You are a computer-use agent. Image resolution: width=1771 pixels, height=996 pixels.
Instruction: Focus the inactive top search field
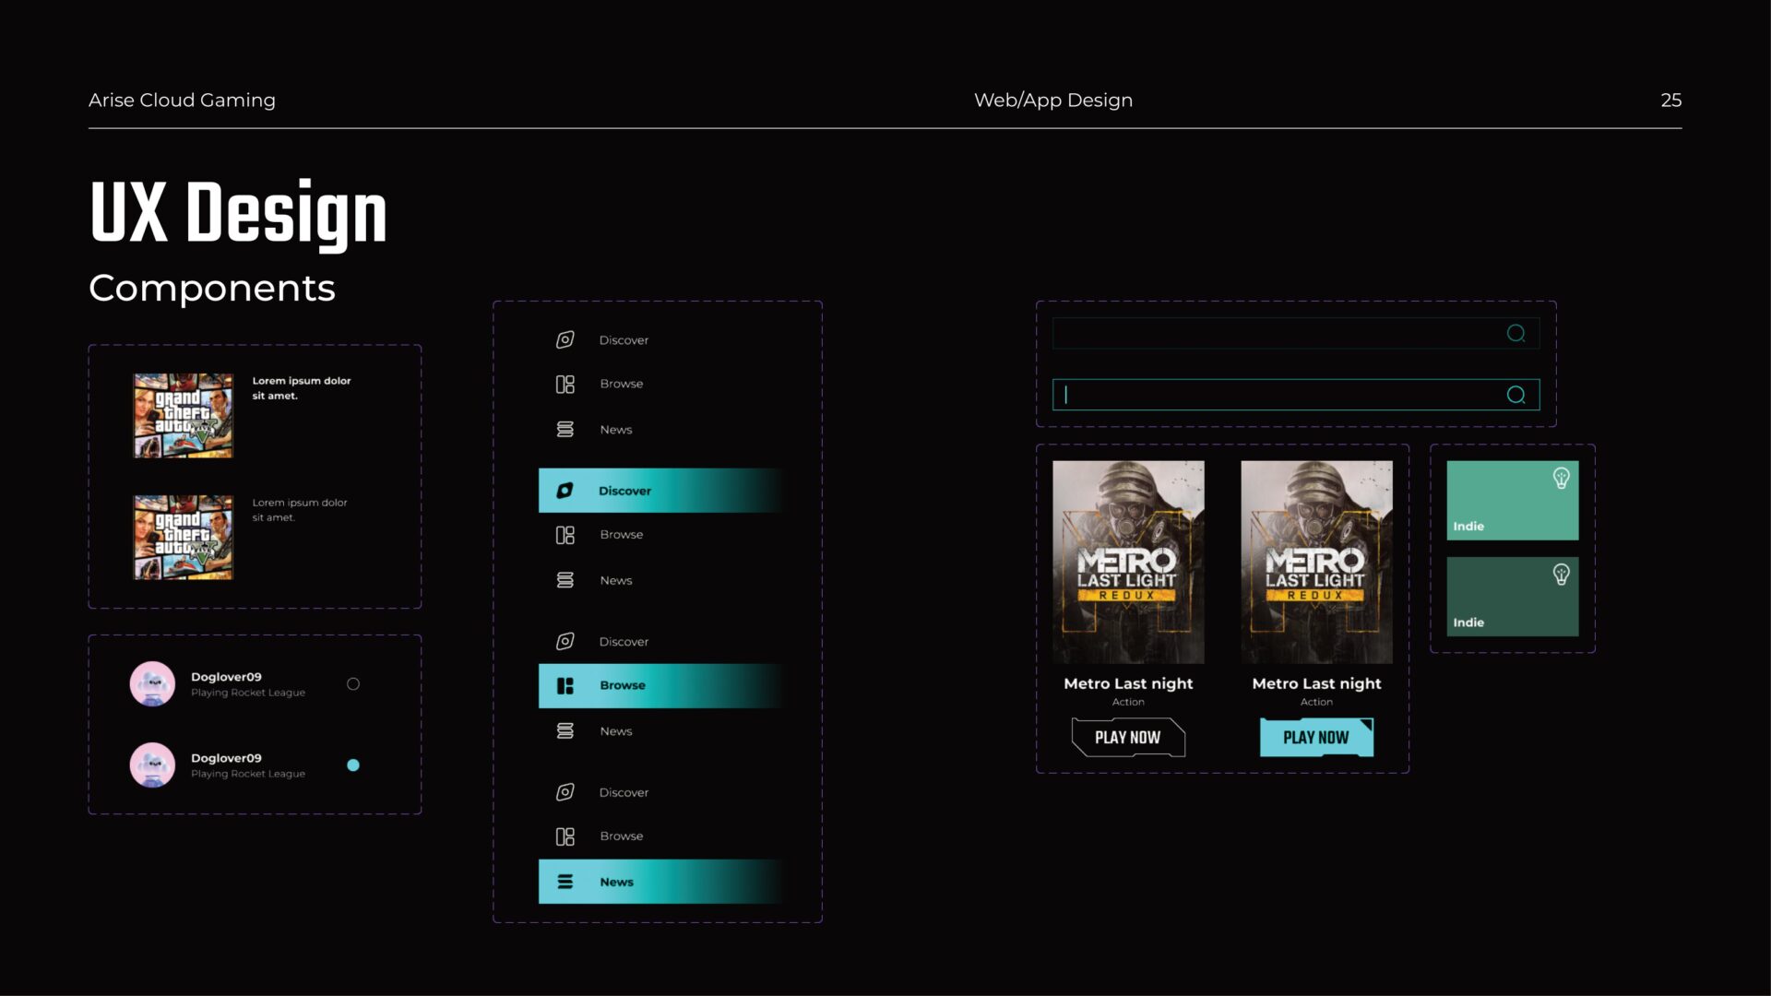(1296, 333)
